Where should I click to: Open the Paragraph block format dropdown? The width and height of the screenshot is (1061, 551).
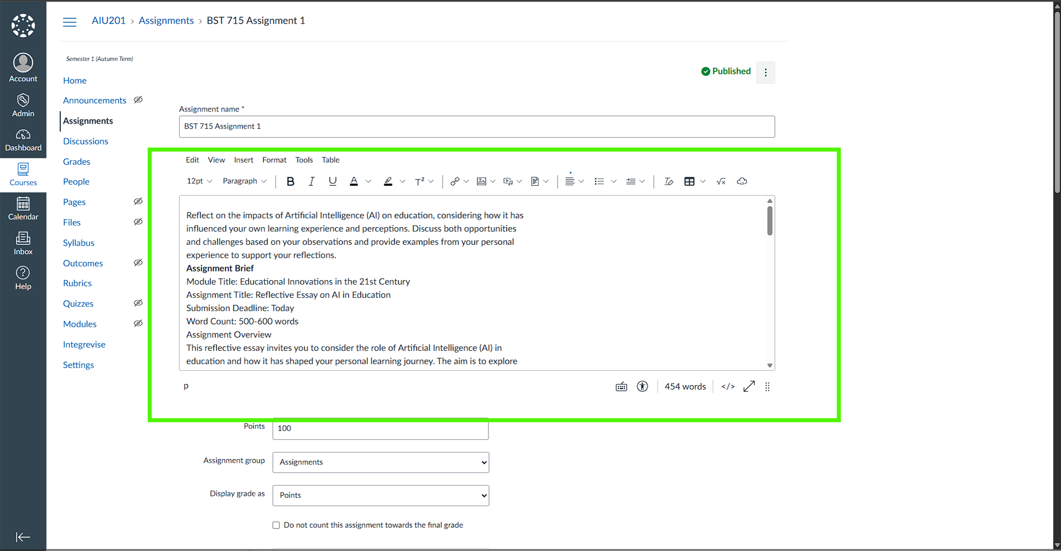(245, 181)
